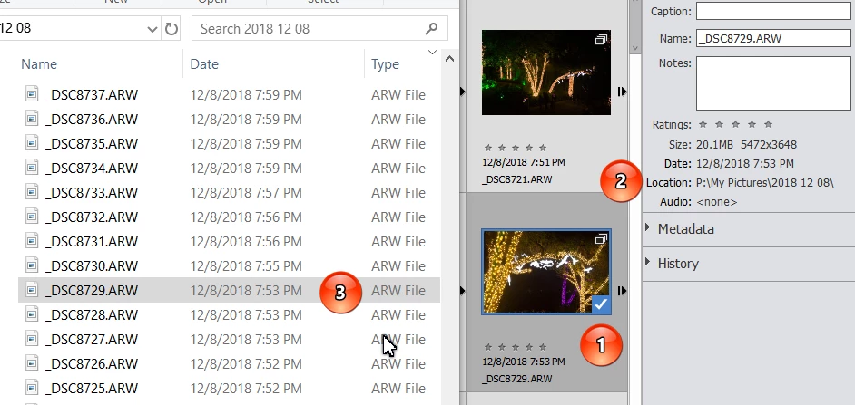855x405 pixels.
Task: Select file _DSC8736.ARW
Action: [92, 120]
